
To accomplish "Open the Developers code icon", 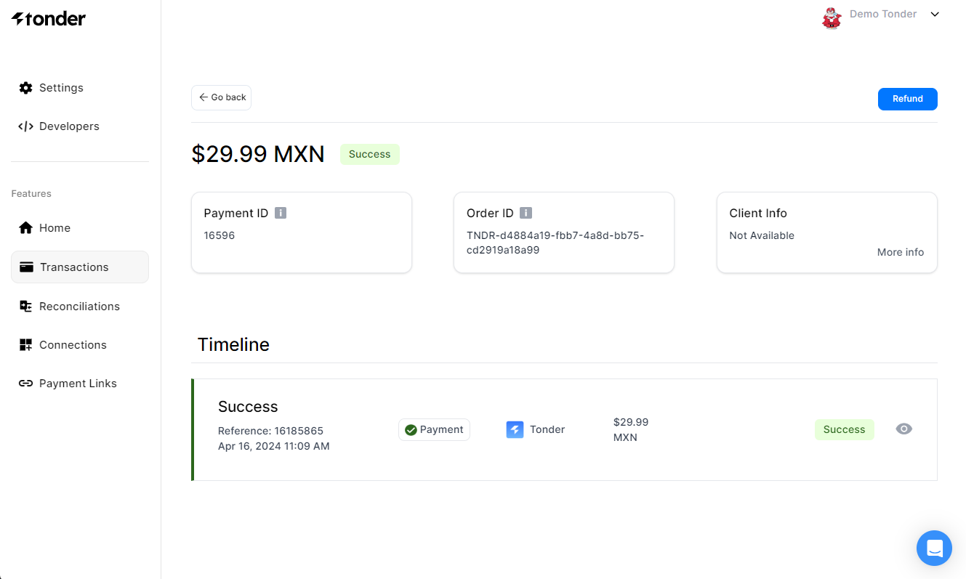I will [x=26, y=126].
